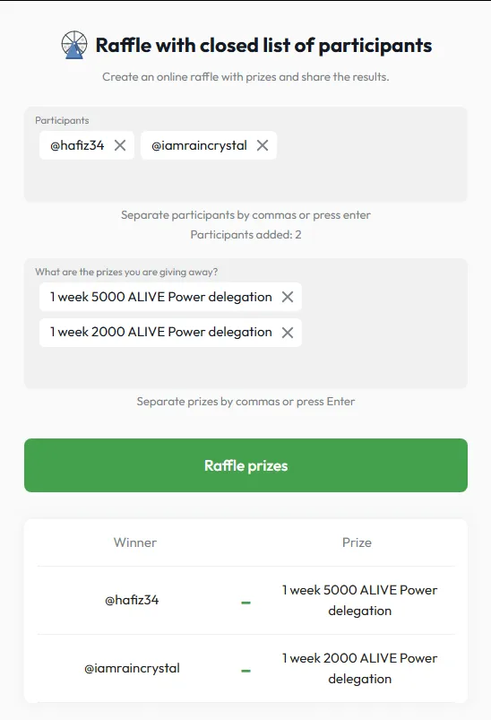Screen dimensions: 491x720
Task: Delete the 2000 ALIVE Power prize
Action: click(288, 333)
